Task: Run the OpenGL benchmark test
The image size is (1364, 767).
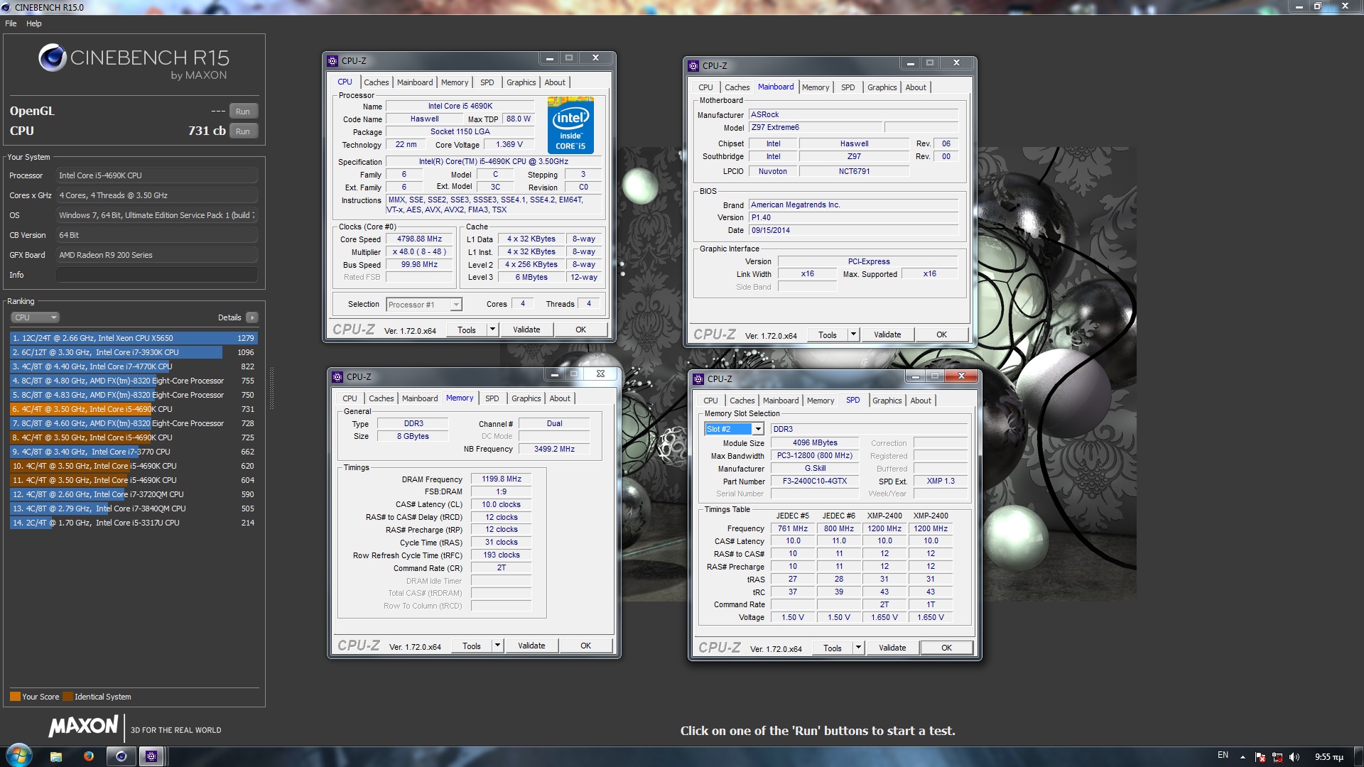Action: [x=243, y=111]
